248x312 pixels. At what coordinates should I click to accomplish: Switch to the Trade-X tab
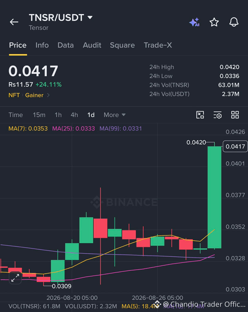pyautogui.click(x=158, y=45)
